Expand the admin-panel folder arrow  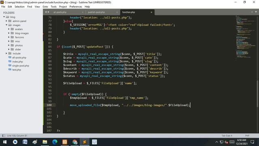[x=6, y=21]
